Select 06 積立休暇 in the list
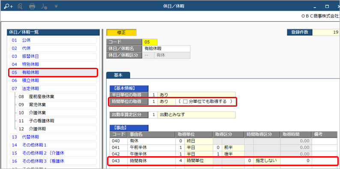Screen dimensions: 340x169 [53, 81]
